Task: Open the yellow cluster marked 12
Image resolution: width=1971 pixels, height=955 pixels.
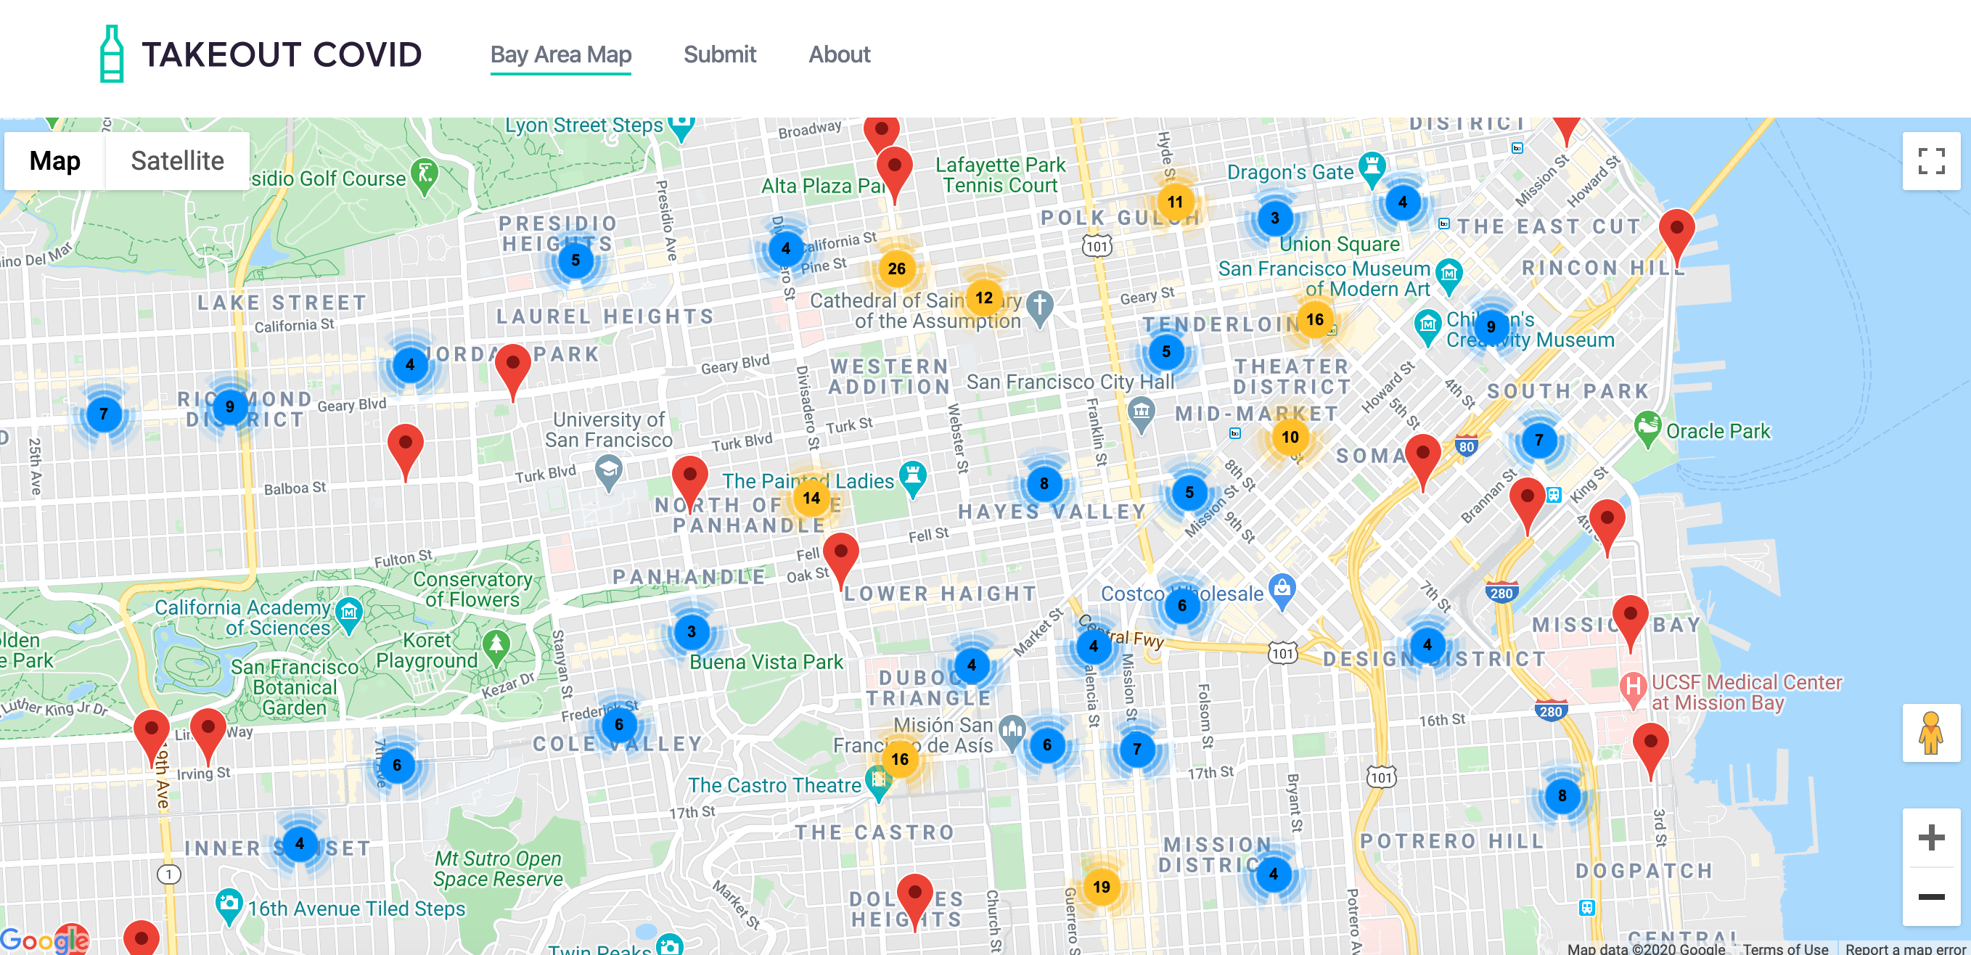Action: (x=984, y=298)
